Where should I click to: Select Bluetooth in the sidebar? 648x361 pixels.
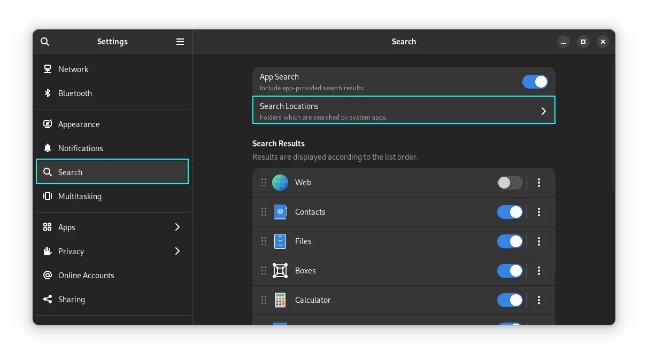coord(75,93)
